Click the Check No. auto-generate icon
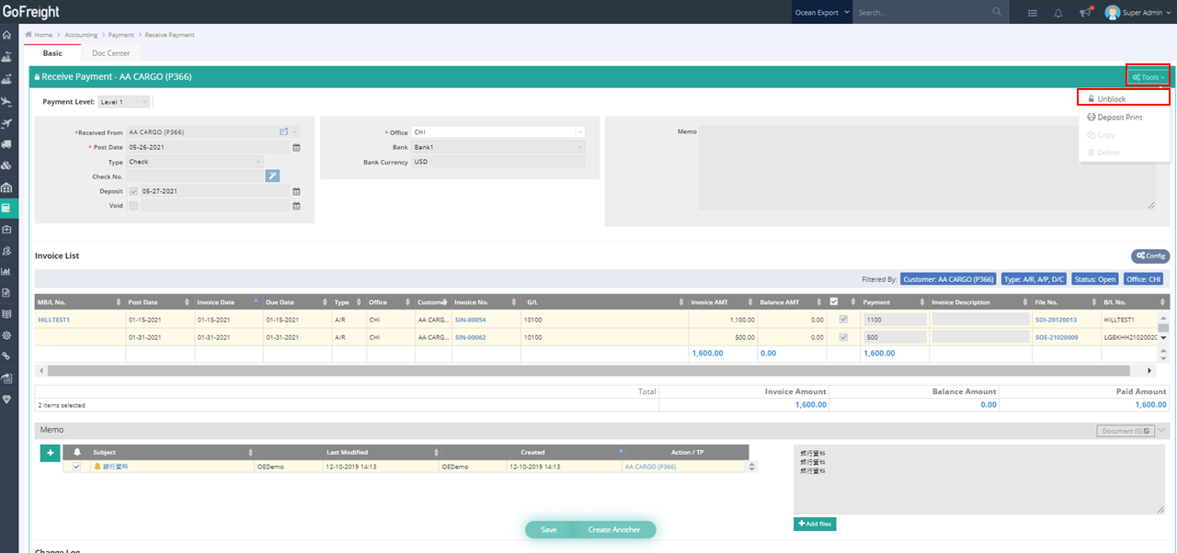This screenshot has width=1177, height=553. 272,176
